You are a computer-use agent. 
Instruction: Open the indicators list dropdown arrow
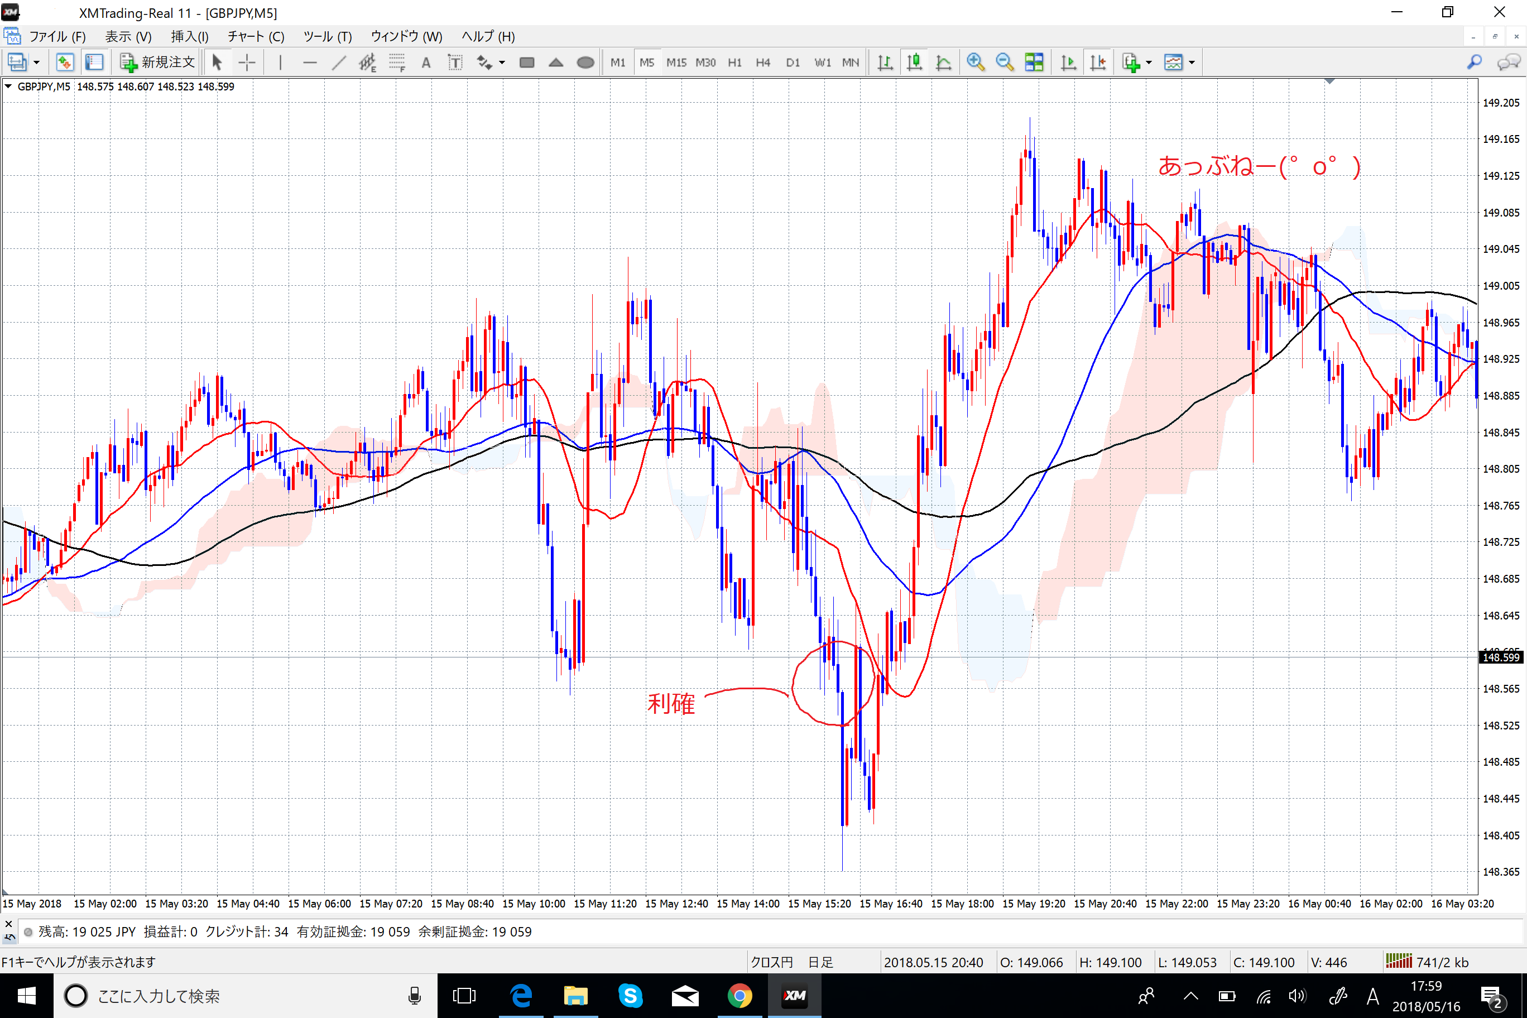(x=1149, y=63)
